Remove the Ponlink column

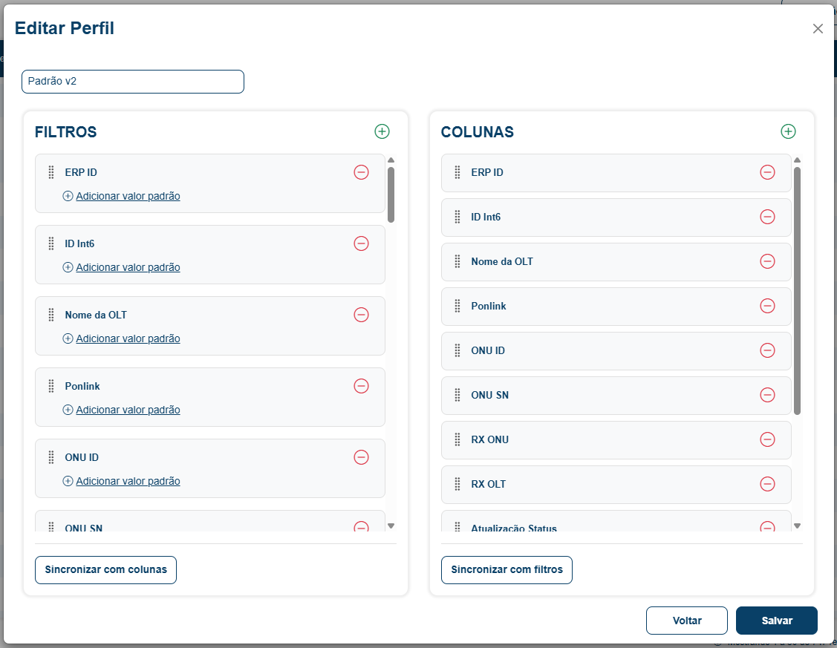coord(768,306)
